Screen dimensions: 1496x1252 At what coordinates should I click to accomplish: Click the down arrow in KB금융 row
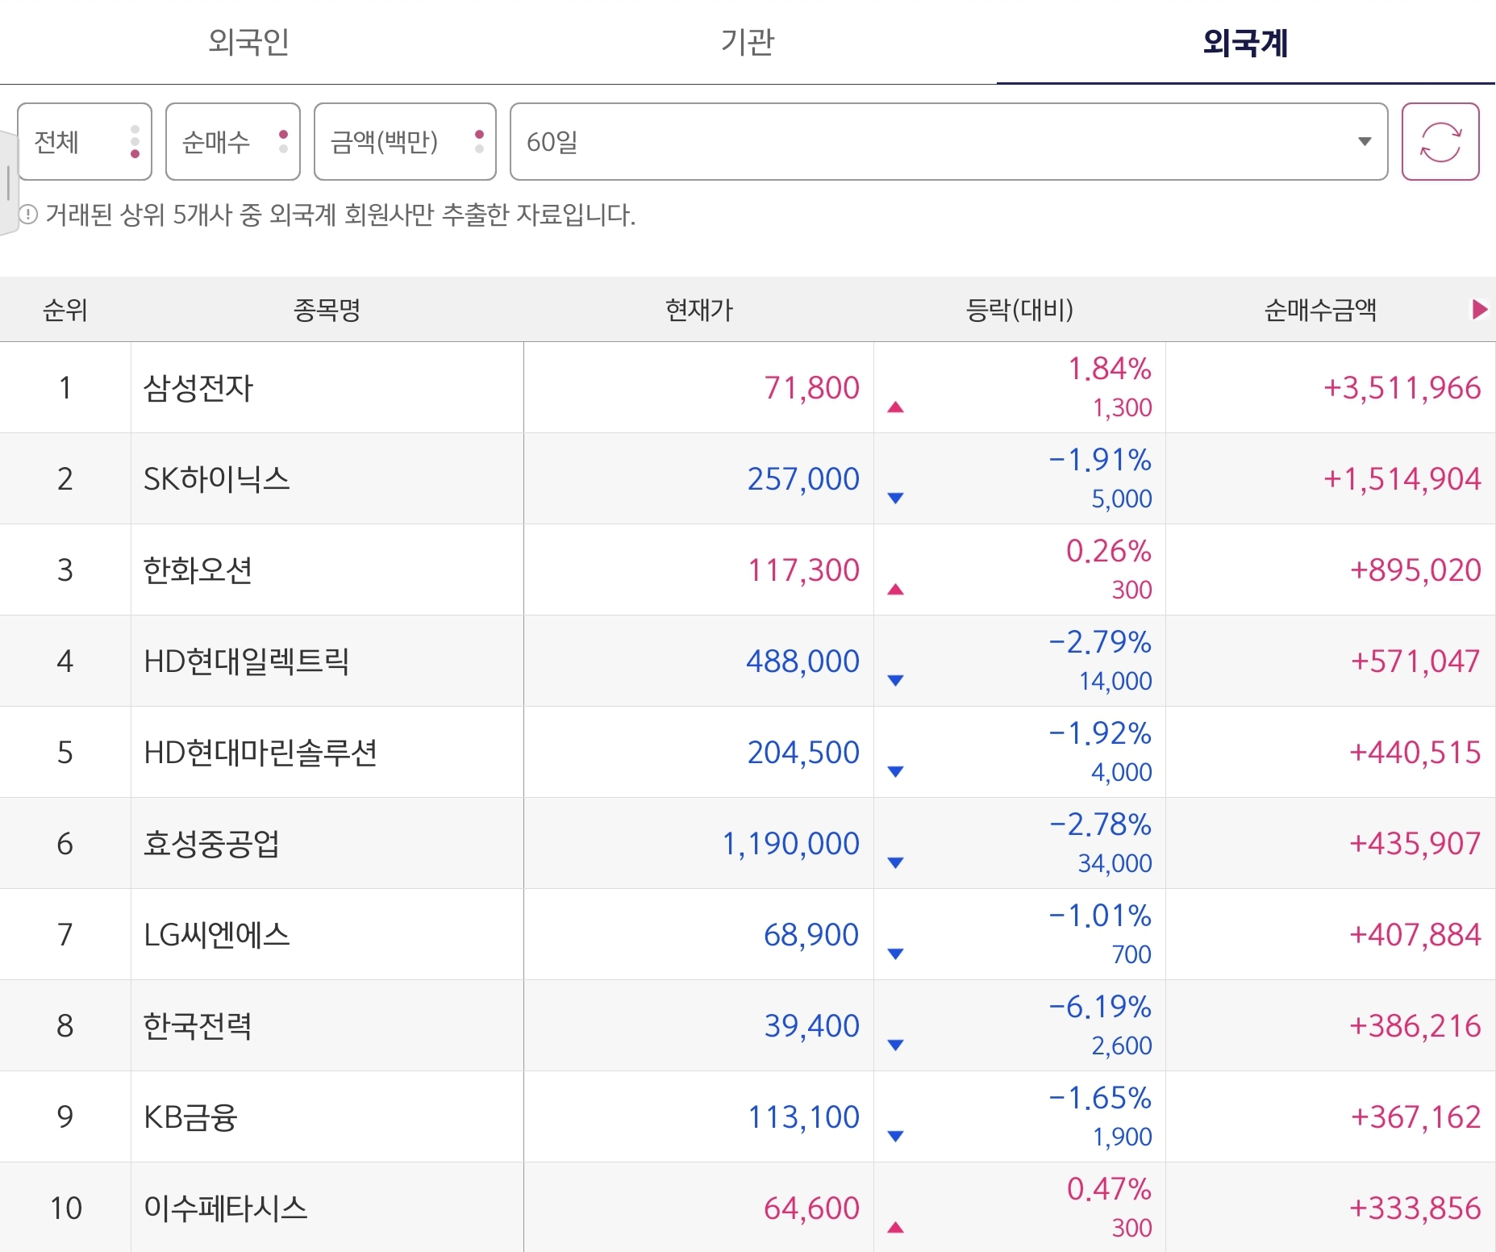(895, 1137)
